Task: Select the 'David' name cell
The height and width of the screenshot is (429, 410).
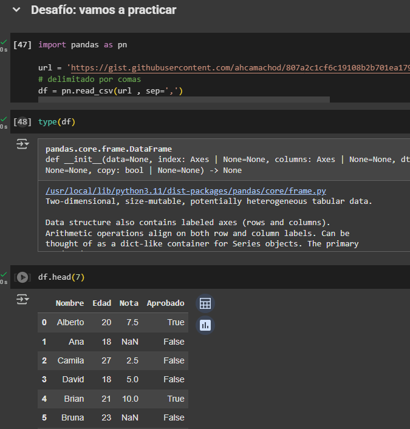Action: coord(73,379)
